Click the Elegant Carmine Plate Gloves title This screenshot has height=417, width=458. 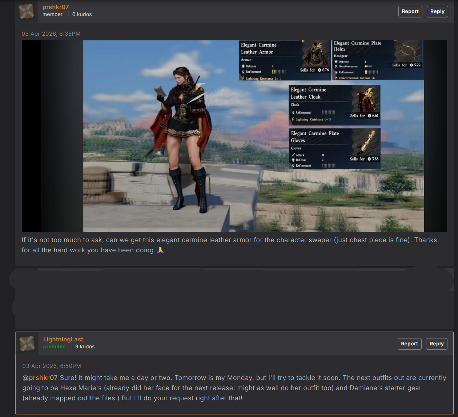tap(315, 137)
